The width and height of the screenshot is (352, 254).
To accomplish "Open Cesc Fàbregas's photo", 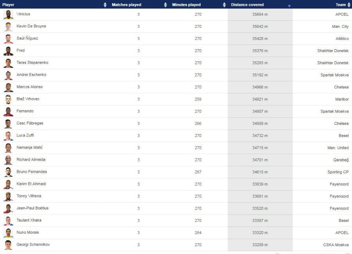I will pos(8,123).
